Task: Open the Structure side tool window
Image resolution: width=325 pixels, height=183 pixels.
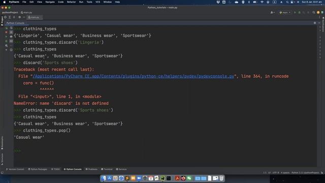Action: [x=2, y=159]
